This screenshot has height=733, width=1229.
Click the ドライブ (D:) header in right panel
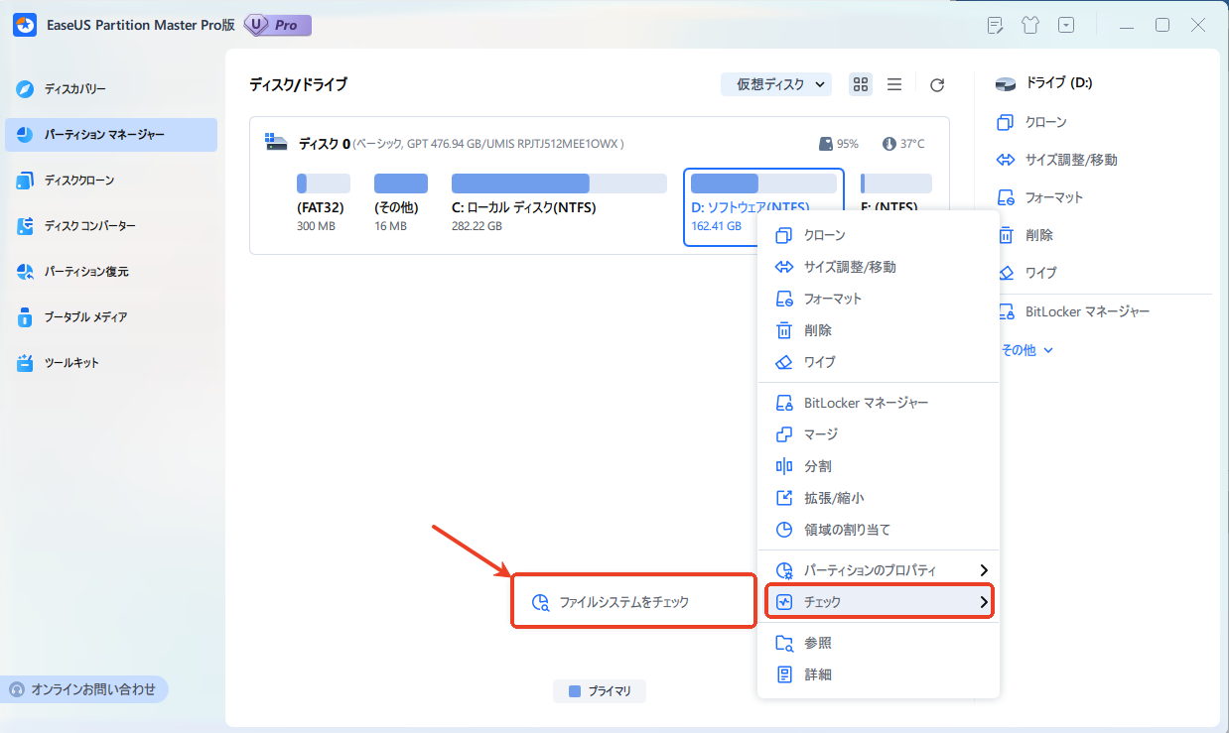click(x=1044, y=83)
